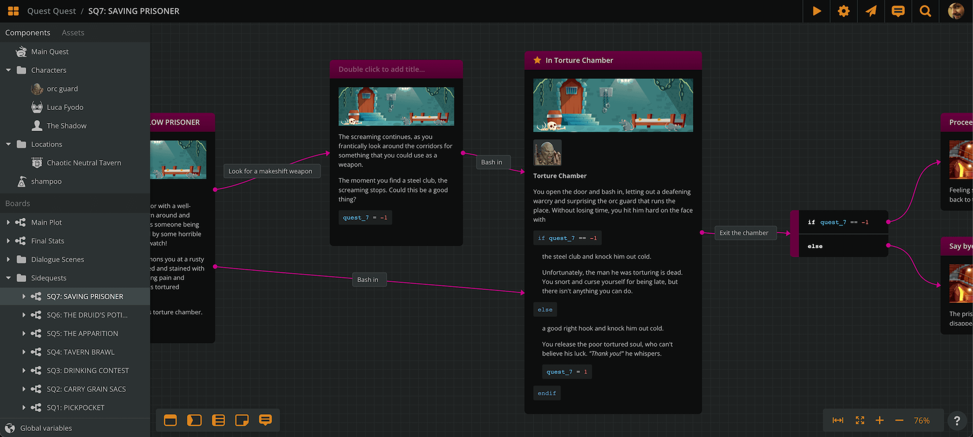Click orc guard portrait in Torture Chamber card

pos(547,152)
